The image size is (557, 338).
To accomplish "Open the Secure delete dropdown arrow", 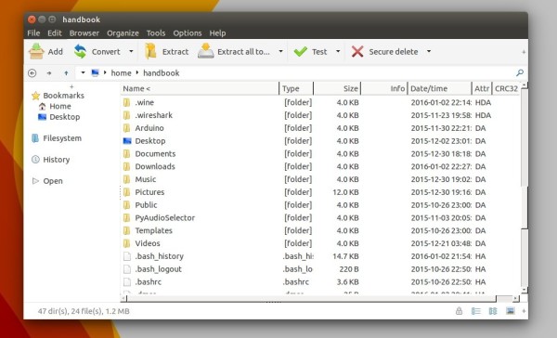I will click(429, 51).
